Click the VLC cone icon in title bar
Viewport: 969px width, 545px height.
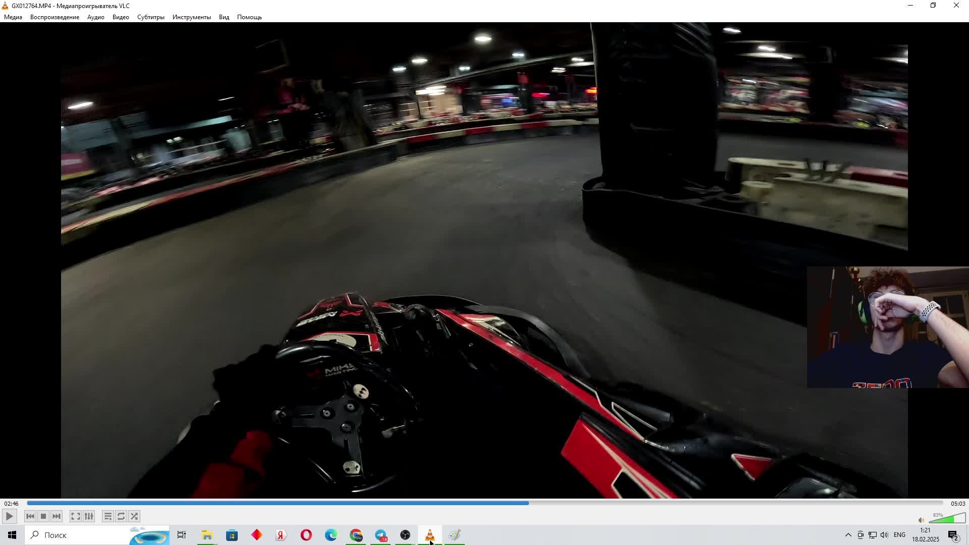click(x=5, y=6)
